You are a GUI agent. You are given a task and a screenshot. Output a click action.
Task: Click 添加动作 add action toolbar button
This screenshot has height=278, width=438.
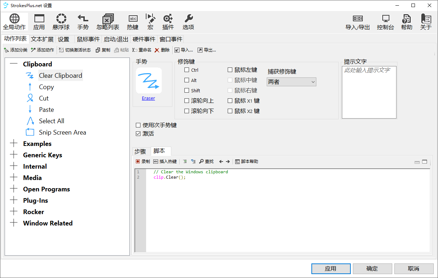tap(42, 50)
